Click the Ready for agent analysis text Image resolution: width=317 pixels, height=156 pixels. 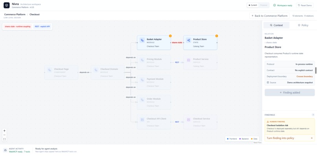(x=46, y=149)
